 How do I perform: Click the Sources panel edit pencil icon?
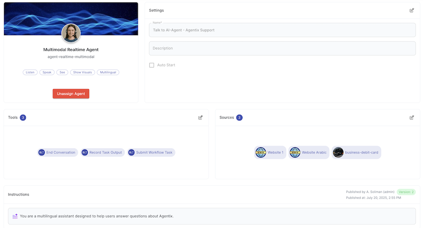(412, 117)
